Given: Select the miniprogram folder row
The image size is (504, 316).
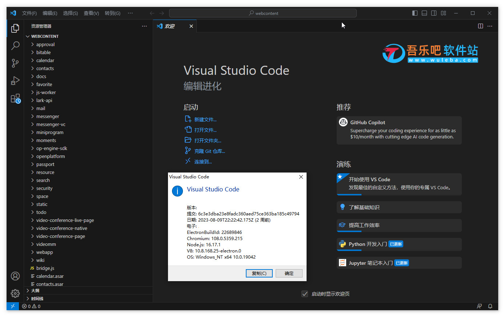Looking at the screenshot, I should [x=89, y=132].
